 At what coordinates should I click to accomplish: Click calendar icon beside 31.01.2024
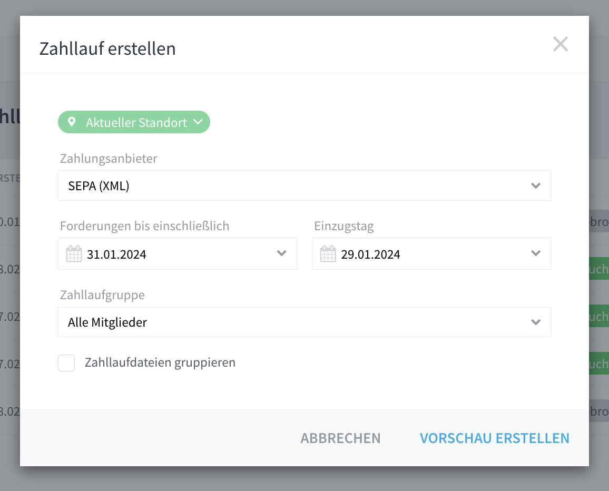click(74, 253)
